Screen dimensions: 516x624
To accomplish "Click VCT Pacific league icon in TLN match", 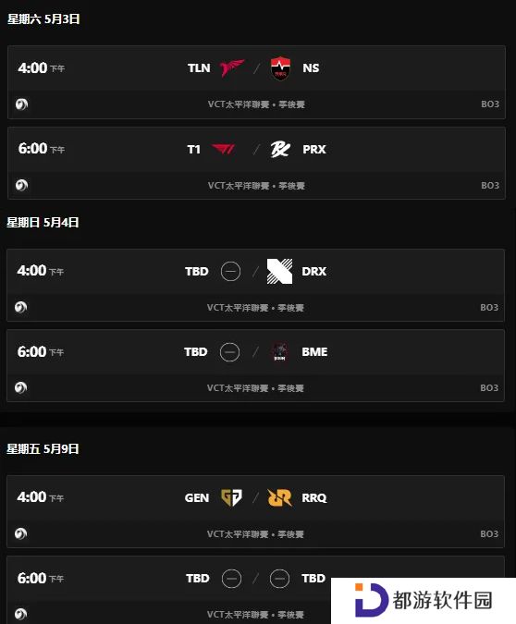I will click(x=21, y=104).
